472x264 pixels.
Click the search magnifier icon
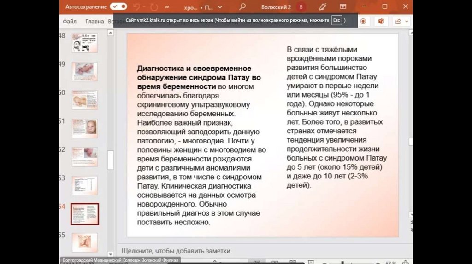pyautogui.click(x=242, y=7)
